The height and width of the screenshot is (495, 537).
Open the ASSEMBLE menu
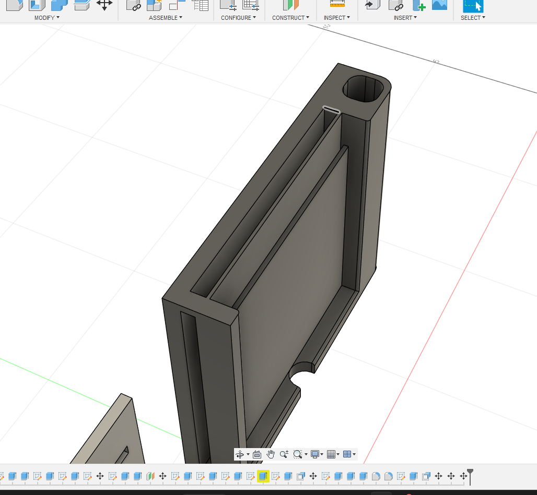click(x=166, y=18)
